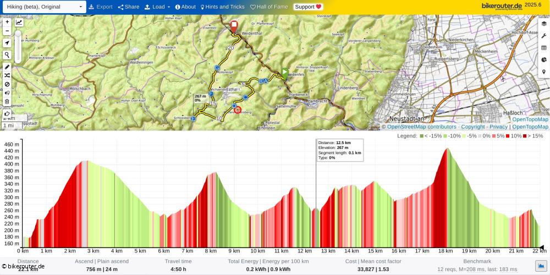This screenshot has width=550, height=275.
Task: Zoom in on the map
Action: (x=7, y=23)
